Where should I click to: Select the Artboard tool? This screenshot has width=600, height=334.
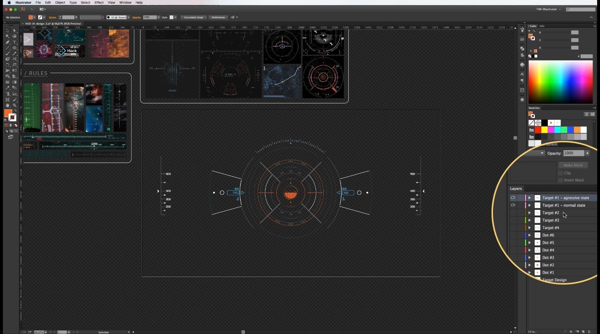(x=7, y=100)
